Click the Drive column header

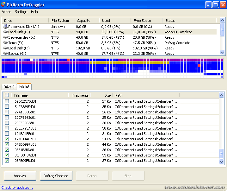[x=25, y=21]
